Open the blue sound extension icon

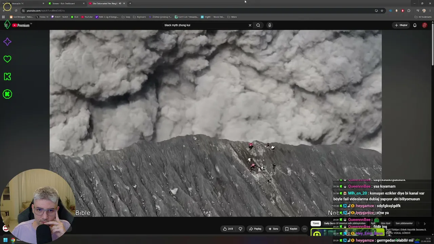[x=390, y=11]
